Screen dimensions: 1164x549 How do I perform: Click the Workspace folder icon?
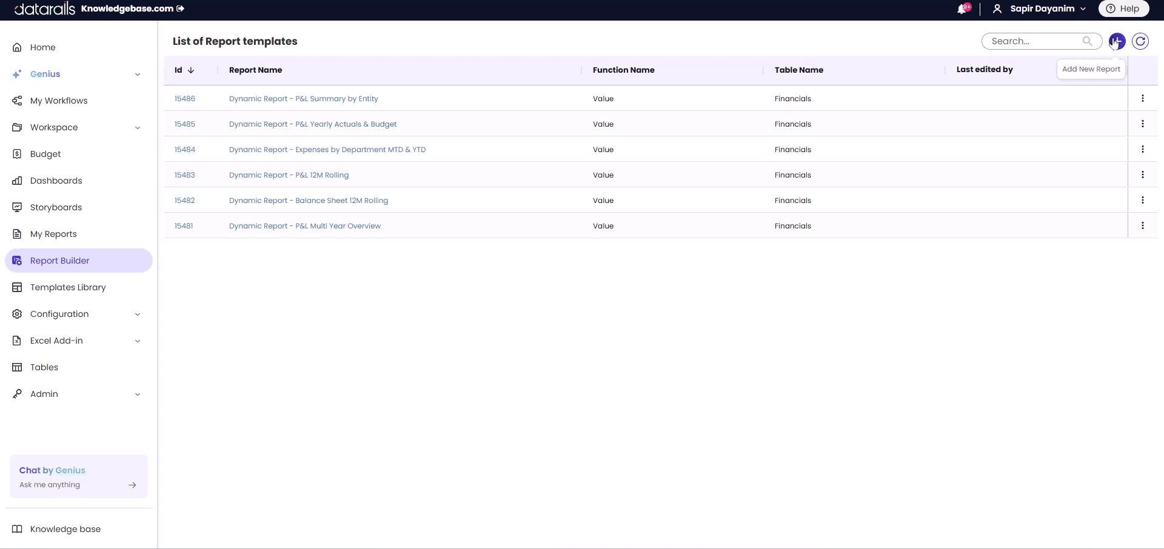point(17,127)
